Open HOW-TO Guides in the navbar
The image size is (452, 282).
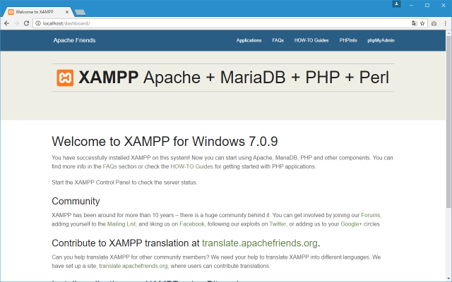pos(311,40)
